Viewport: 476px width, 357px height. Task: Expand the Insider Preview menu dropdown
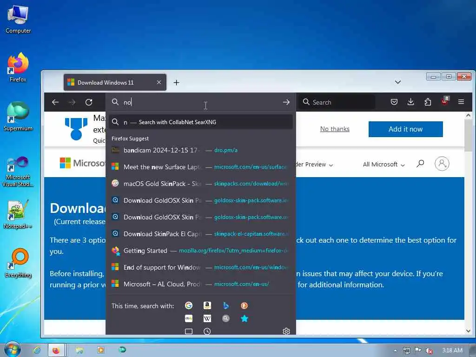315,164
